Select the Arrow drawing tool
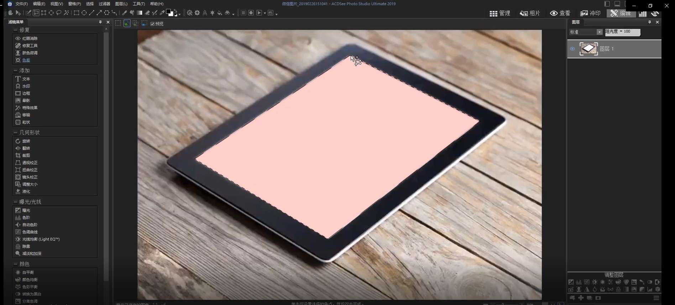The height and width of the screenshot is (305, 675). tap(99, 13)
